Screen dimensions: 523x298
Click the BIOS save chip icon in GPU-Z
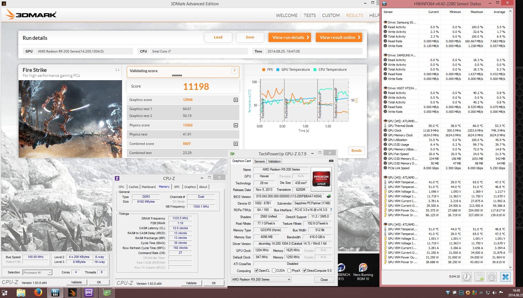point(329,196)
